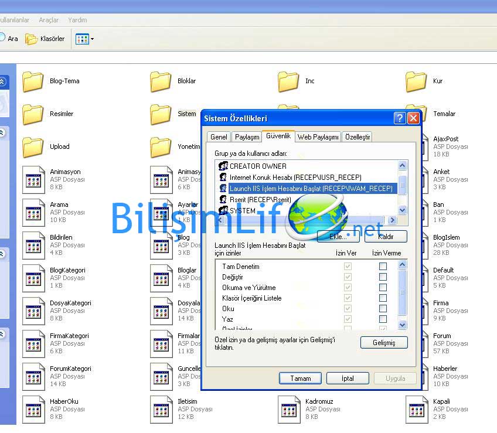The width and height of the screenshot is (497, 433).
Task: Select the Yonetim folder icon
Action: [161, 147]
